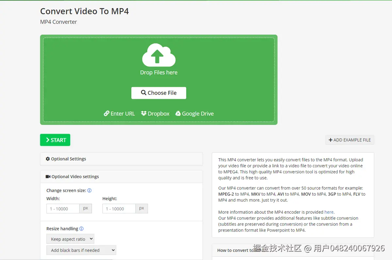Expand the Optional Settings panel header

[121, 159]
